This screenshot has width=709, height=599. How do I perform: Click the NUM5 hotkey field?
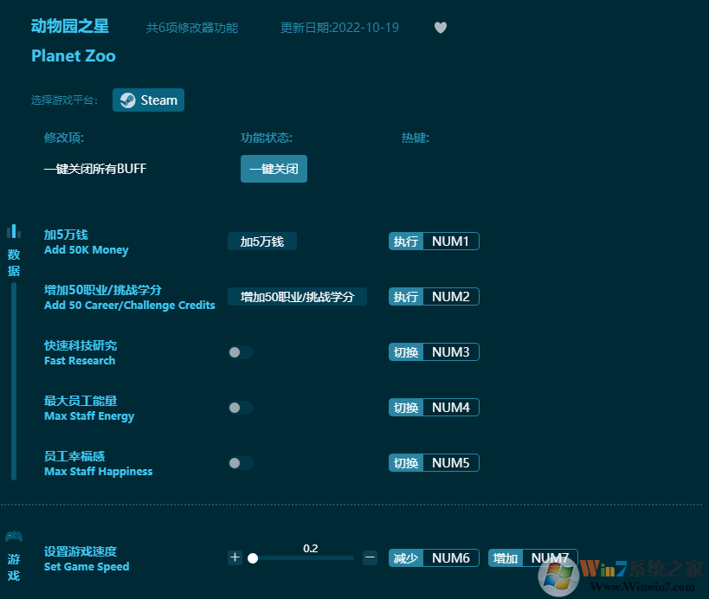[451, 462]
